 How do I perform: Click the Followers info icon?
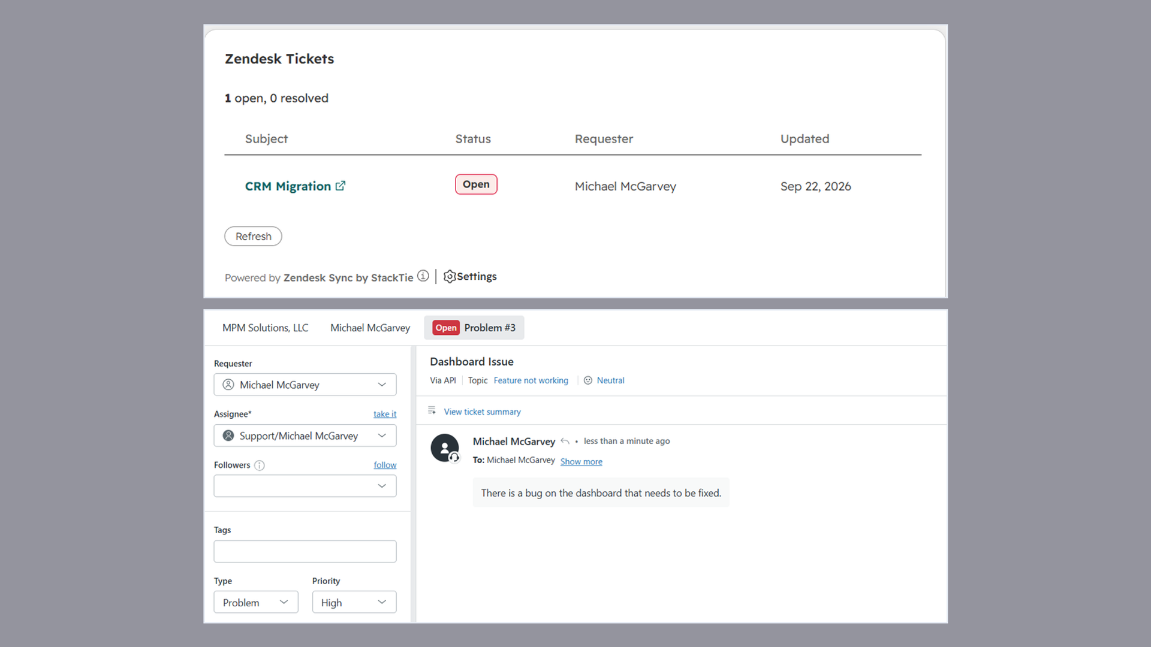coord(260,465)
